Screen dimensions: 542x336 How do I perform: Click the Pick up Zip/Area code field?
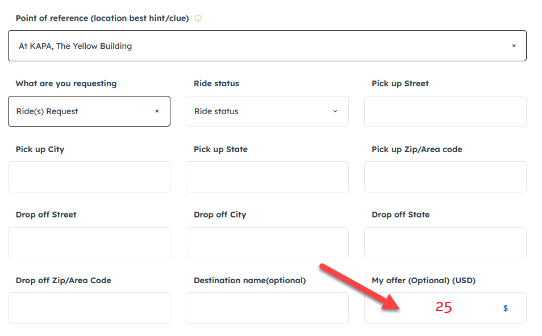pos(445,177)
